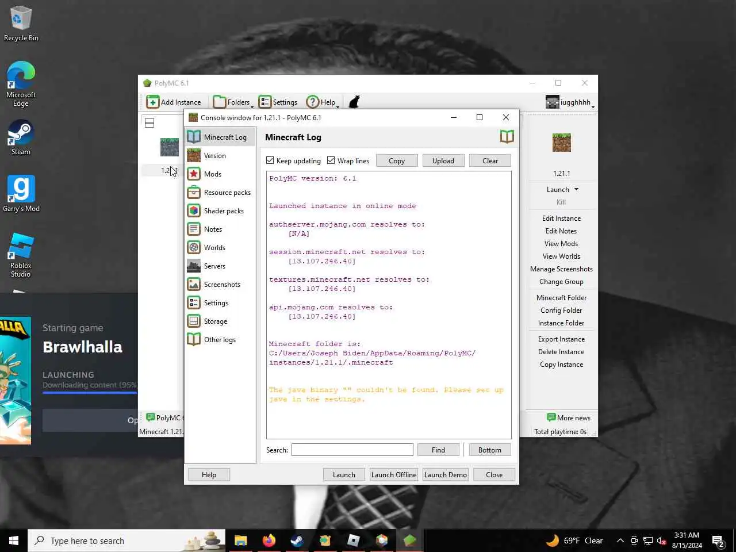Open the Config Folder in PolyMC

(x=561, y=310)
